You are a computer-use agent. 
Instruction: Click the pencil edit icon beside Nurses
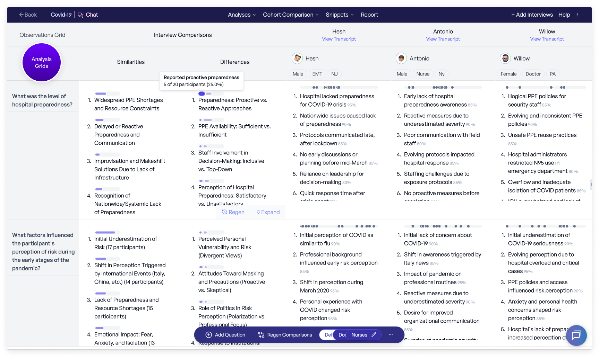pyautogui.click(x=374, y=335)
